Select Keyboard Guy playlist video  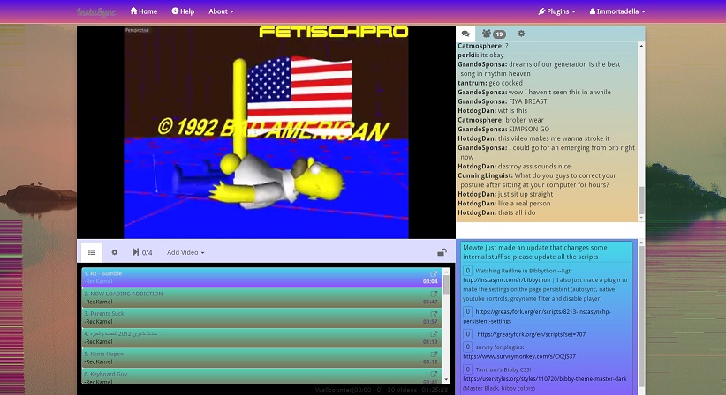pos(262,376)
